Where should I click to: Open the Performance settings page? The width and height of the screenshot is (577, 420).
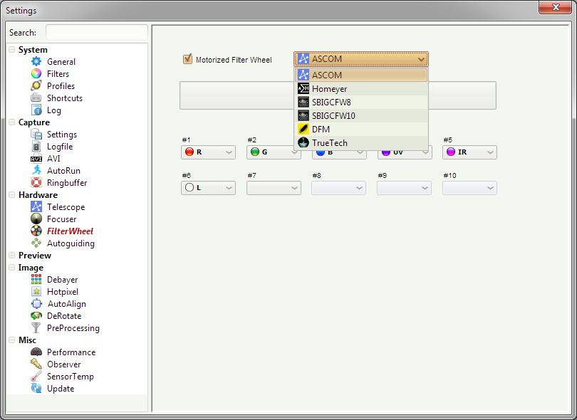71,352
